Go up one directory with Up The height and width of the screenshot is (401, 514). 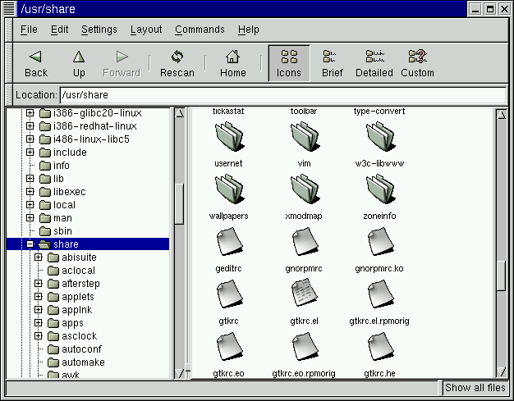(x=79, y=63)
